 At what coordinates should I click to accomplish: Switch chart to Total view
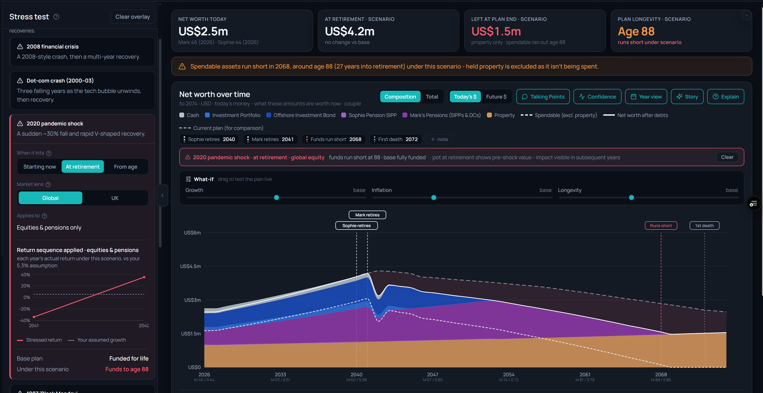[x=432, y=96]
